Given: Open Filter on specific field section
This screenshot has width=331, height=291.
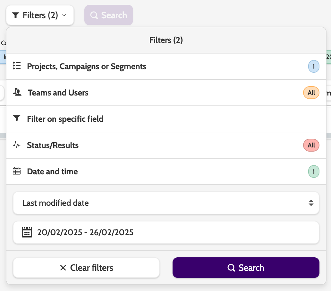Looking at the screenshot, I should point(65,119).
